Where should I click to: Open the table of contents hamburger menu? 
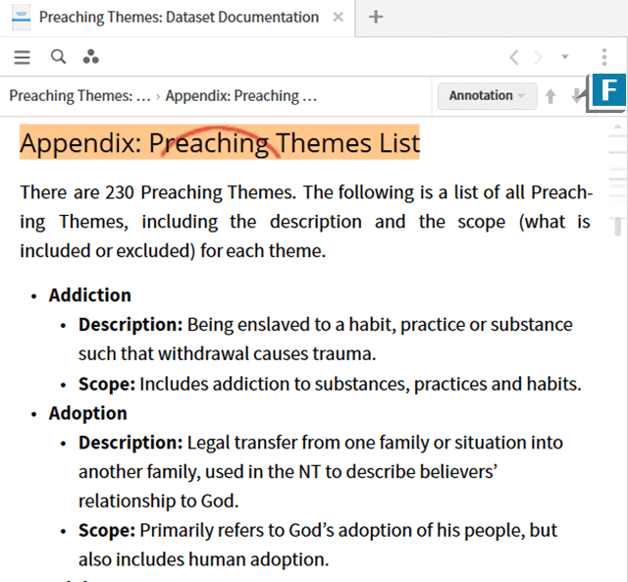pos(22,57)
